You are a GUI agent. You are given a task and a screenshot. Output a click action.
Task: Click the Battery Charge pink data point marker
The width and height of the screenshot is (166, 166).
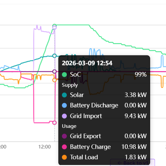pyautogui.click(x=54, y=123)
